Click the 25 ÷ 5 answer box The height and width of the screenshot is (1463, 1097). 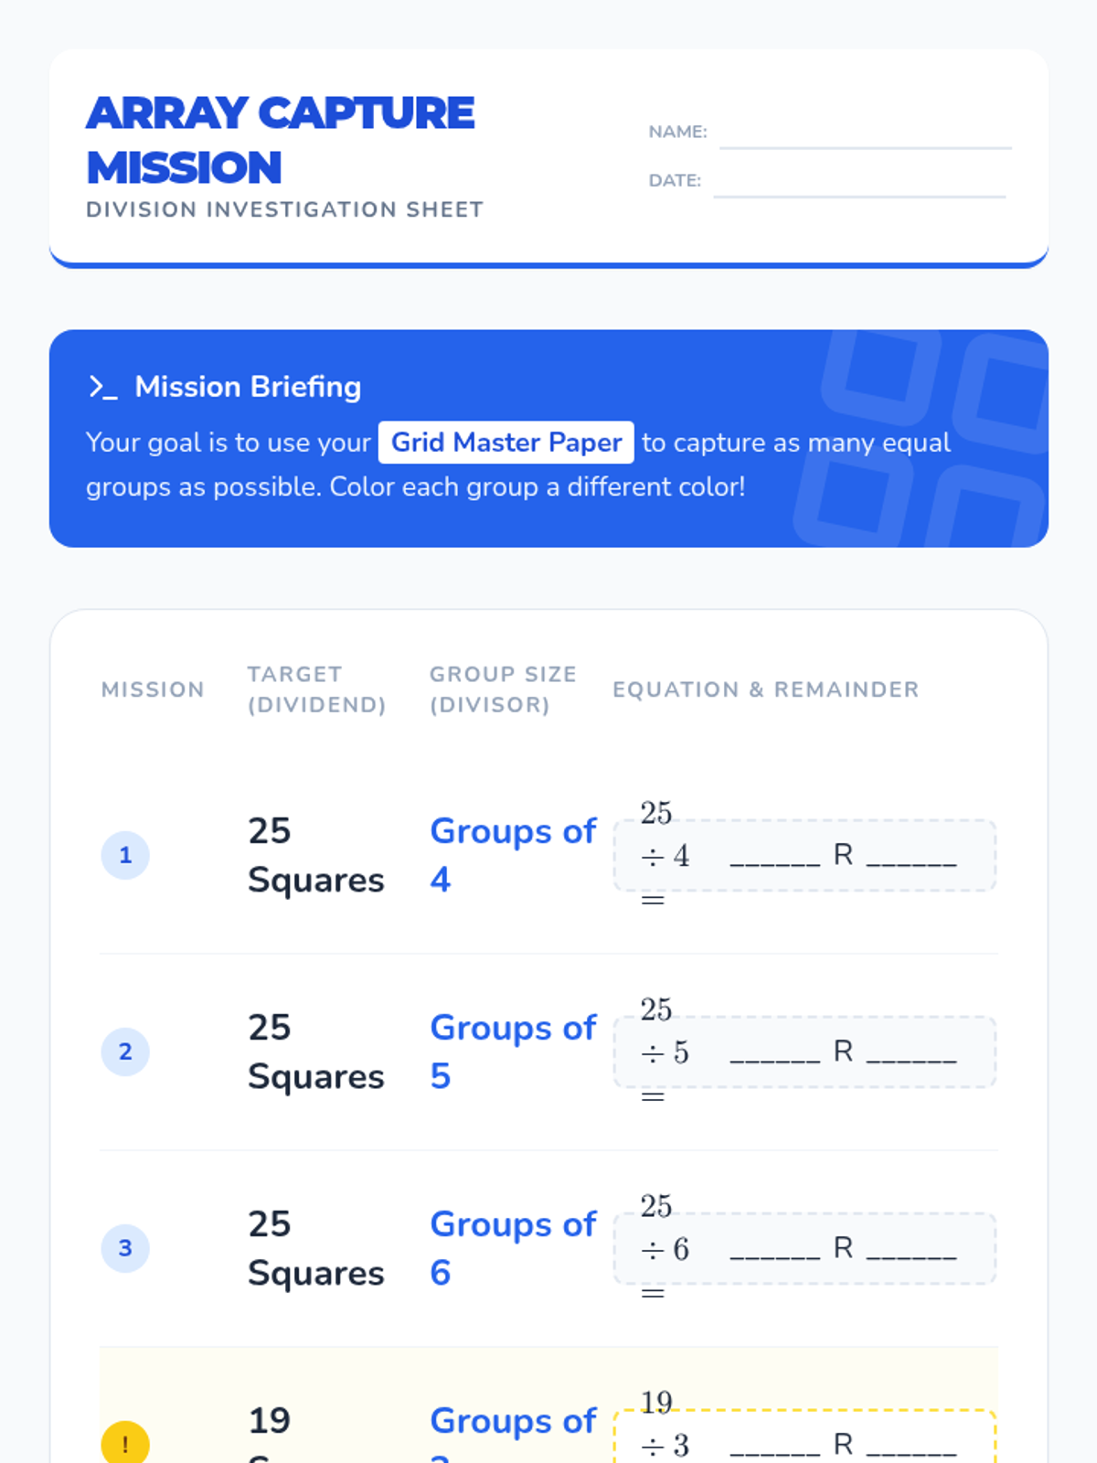click(x=804, y=1052)
